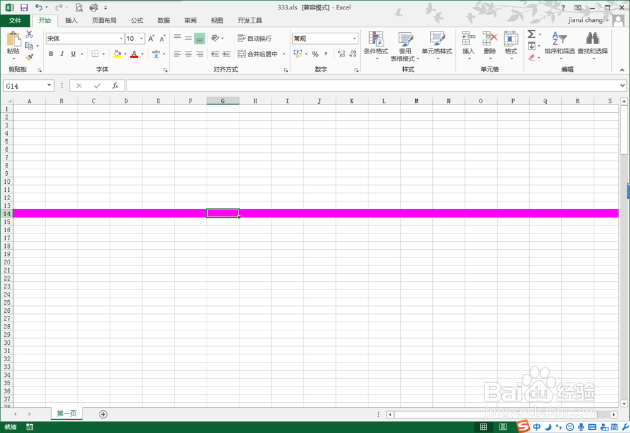Open 单元格样式 cell styles gallery
Image resolution: width=630 pixels, height=433 pixels.
pyautogui.click(x=437, y=46)
